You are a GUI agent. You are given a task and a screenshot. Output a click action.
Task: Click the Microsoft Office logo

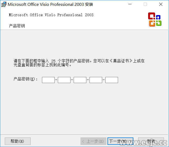click(154, 19)
